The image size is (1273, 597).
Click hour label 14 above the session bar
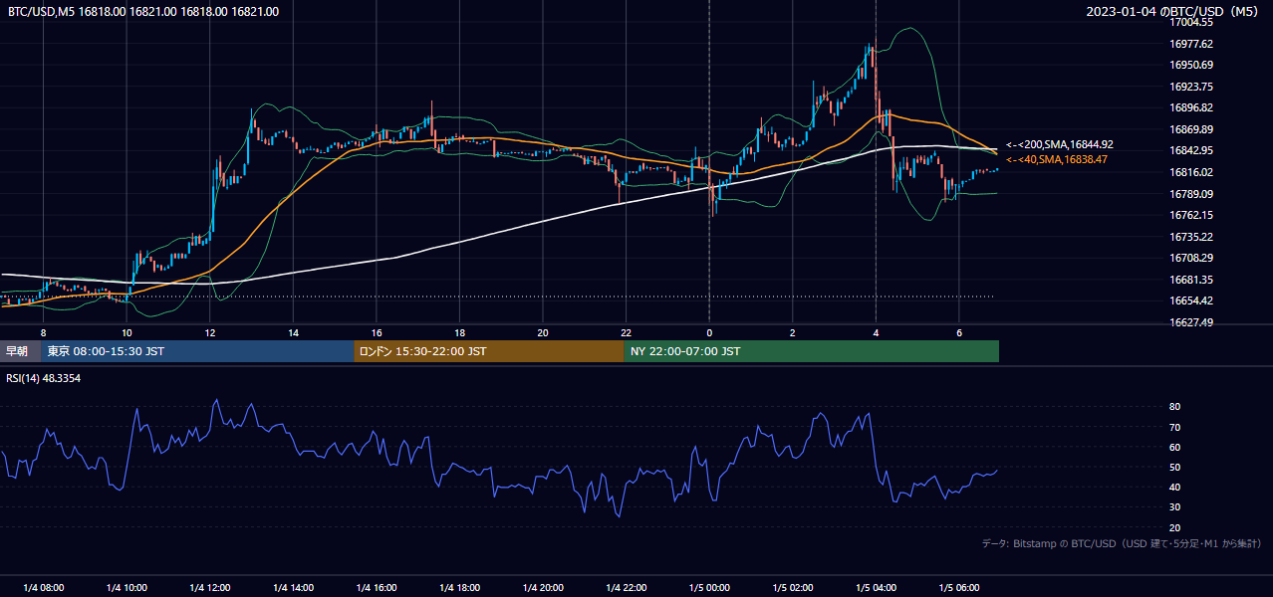[x=294, y=332]
